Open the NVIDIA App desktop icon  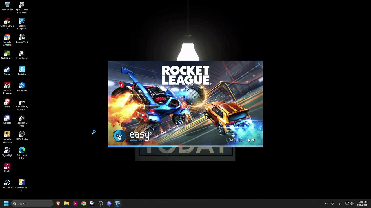7,55
